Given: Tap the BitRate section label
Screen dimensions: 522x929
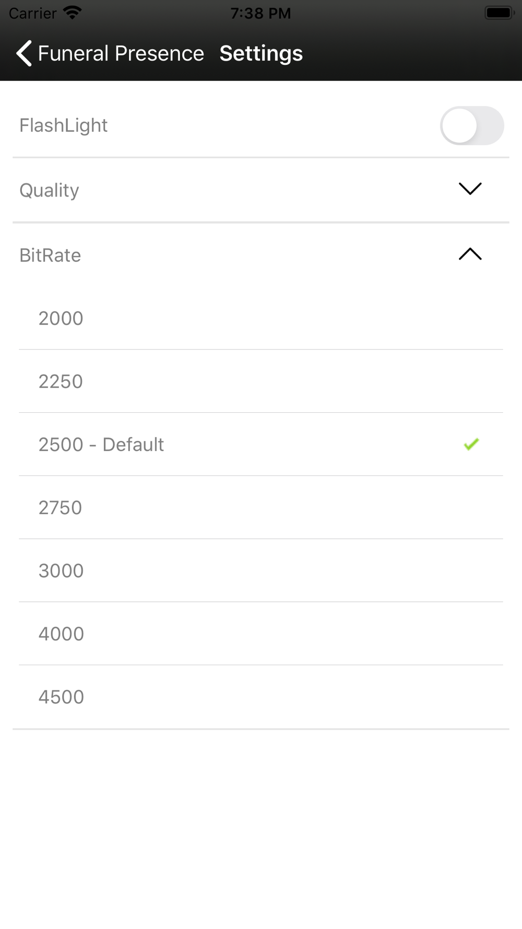Looking at the screenshot, I should click(50, 255).
